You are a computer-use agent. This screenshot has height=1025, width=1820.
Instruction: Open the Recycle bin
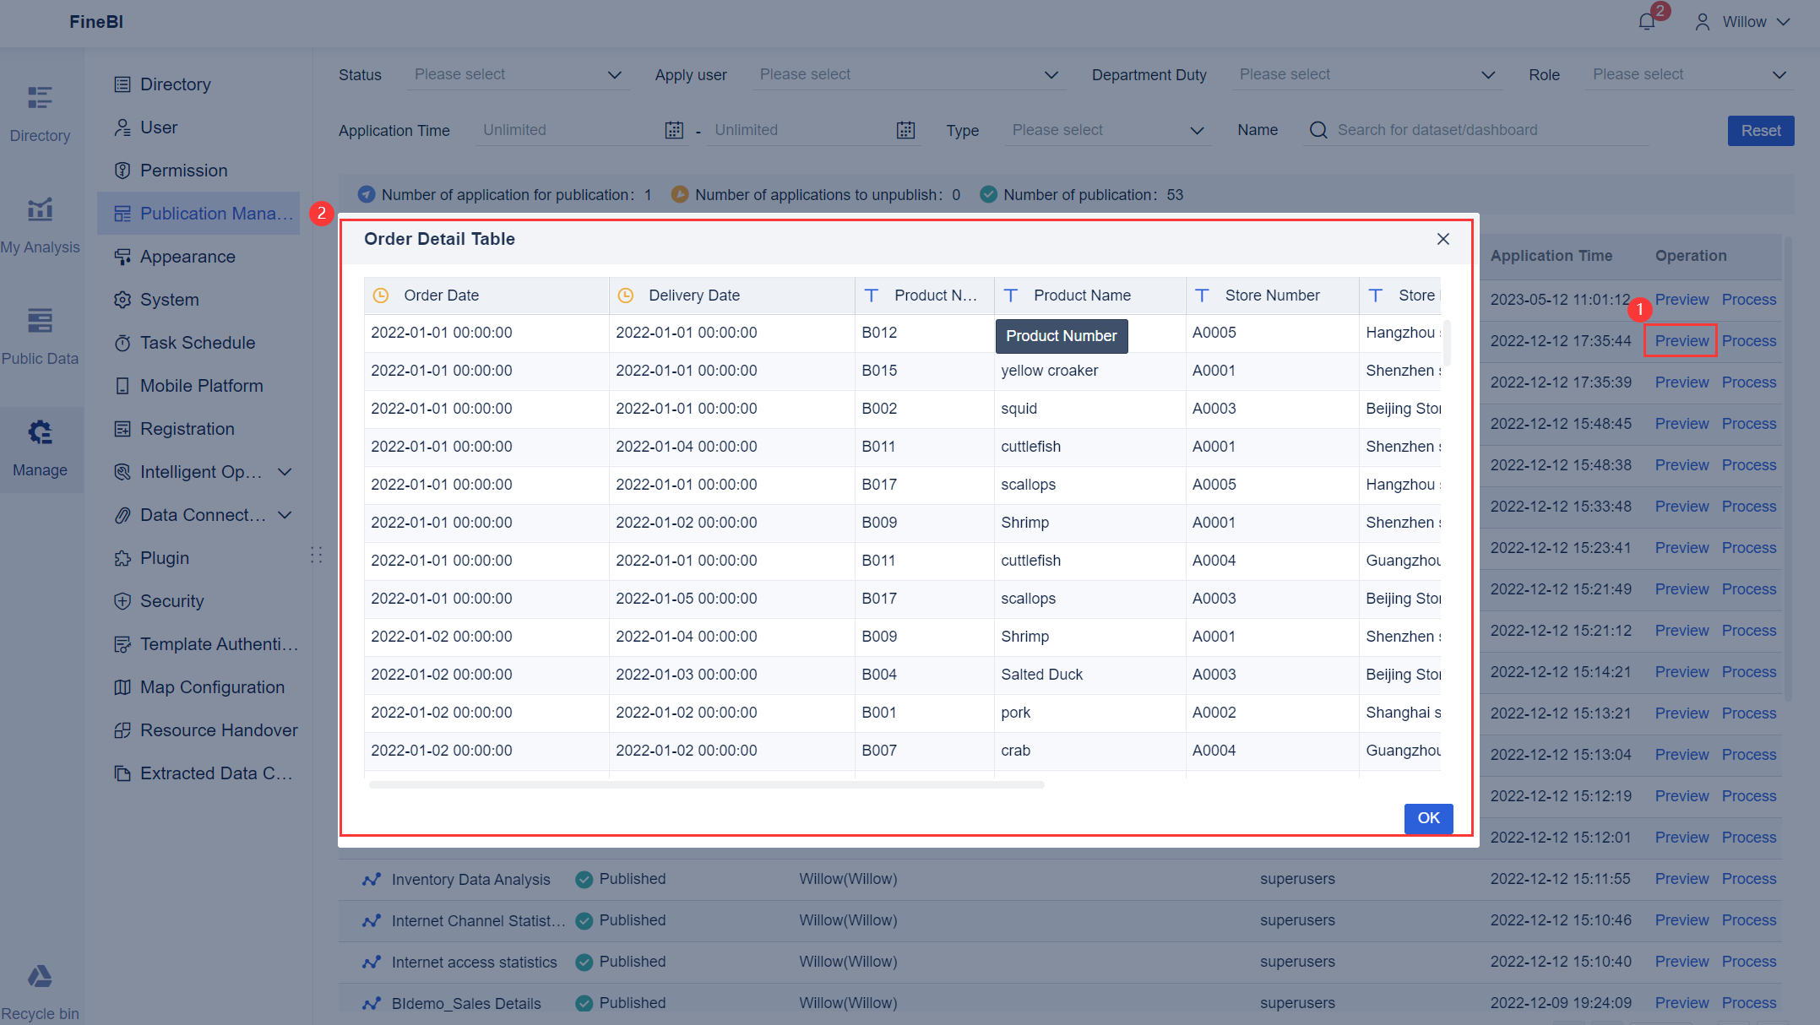point(41,988)
